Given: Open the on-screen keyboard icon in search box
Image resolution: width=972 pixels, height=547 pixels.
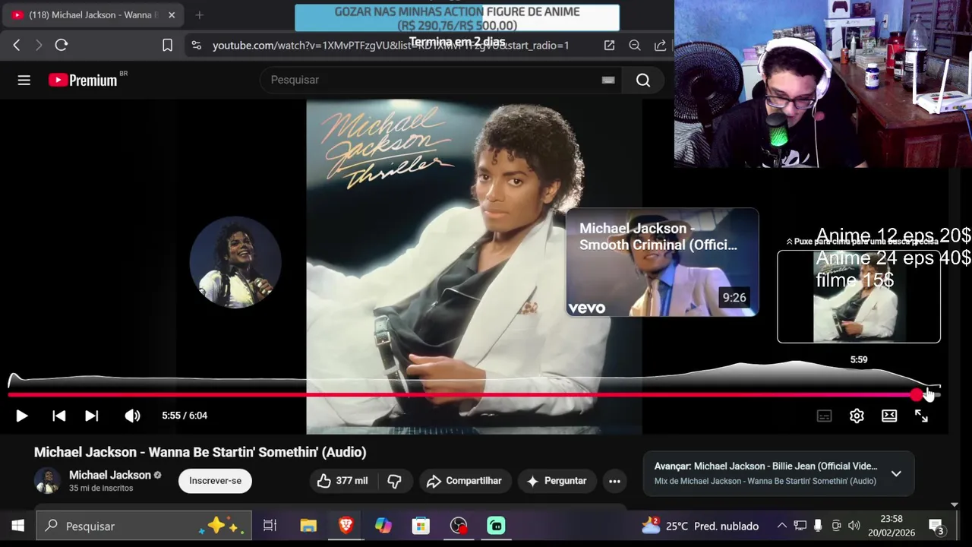Looking at the screenshot, I should [608, 80].
